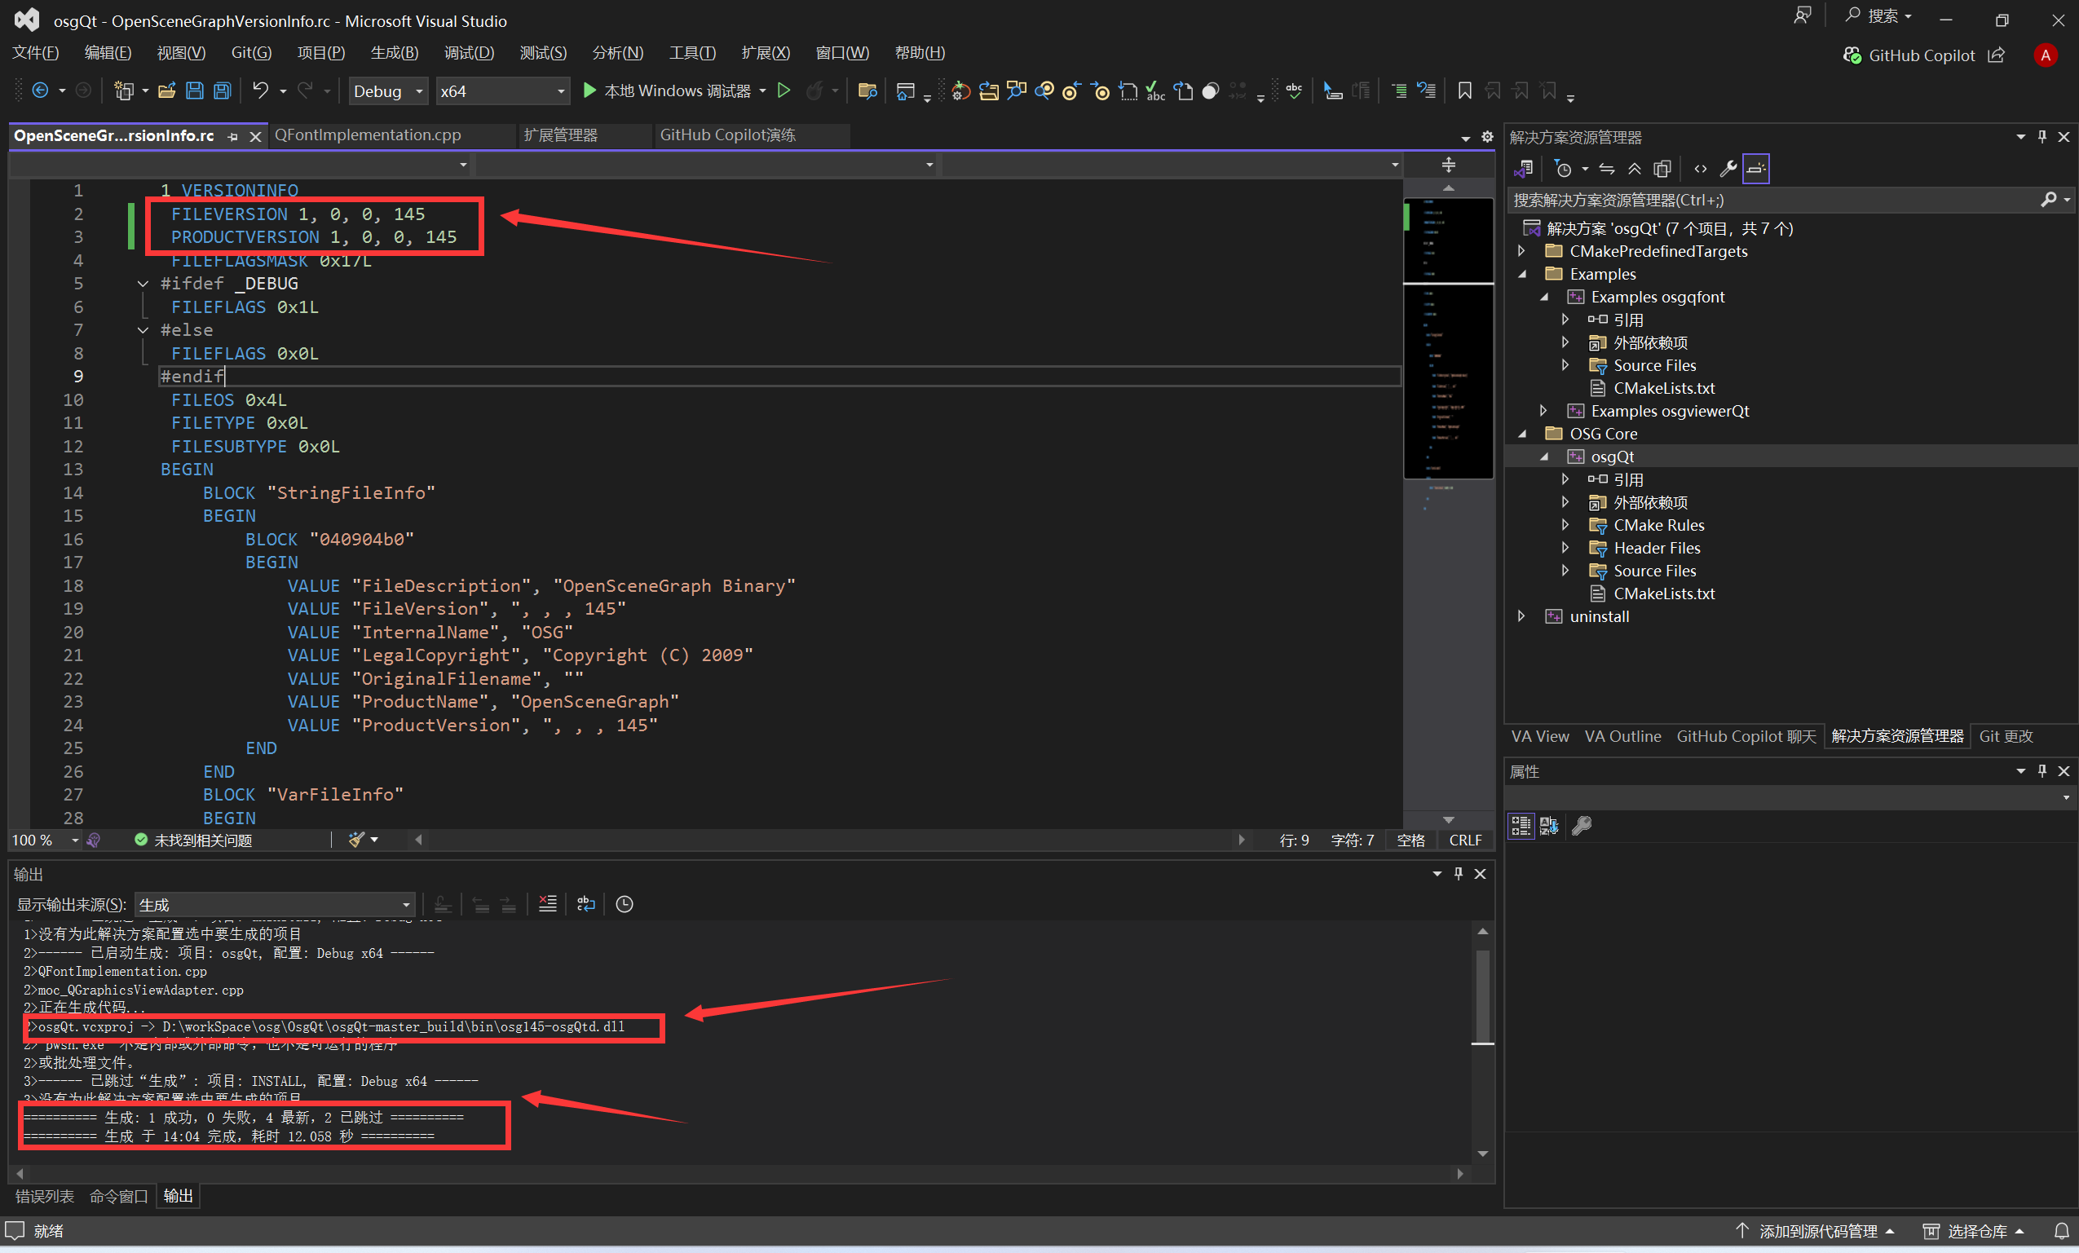Switch to GitHub Copilot演练 tab

[x=727, y=135]
